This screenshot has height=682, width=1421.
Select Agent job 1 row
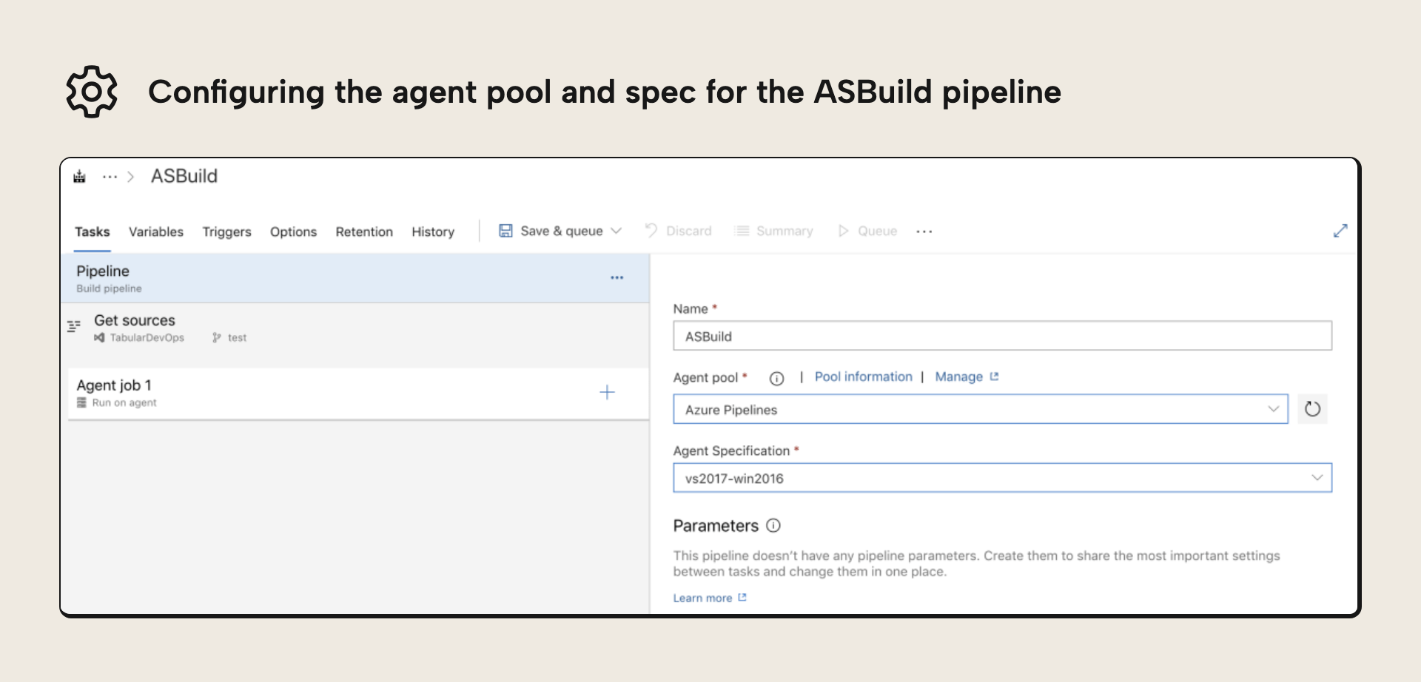(358, 394)
